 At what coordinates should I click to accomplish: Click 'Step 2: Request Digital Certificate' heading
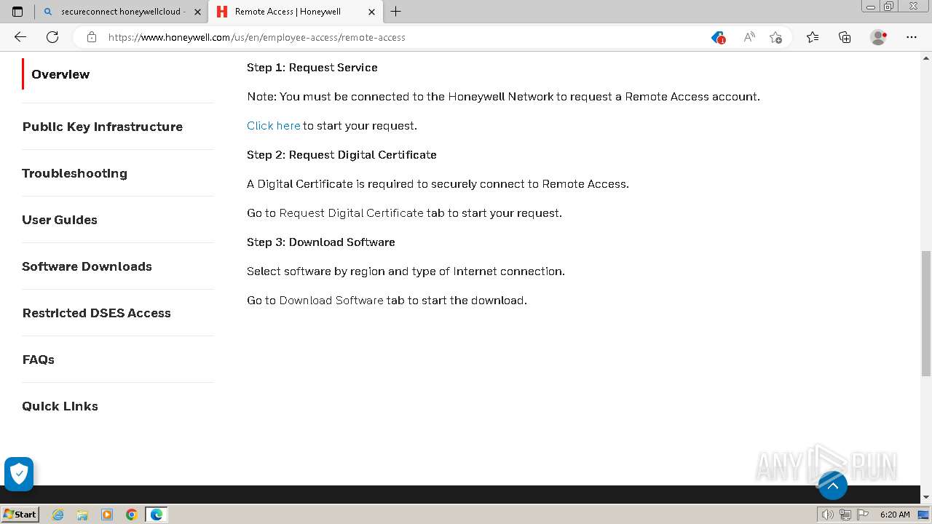pos(341,154)
